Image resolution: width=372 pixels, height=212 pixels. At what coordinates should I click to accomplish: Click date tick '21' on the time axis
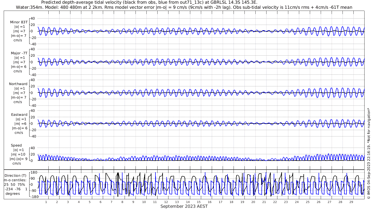coord(264,202)
